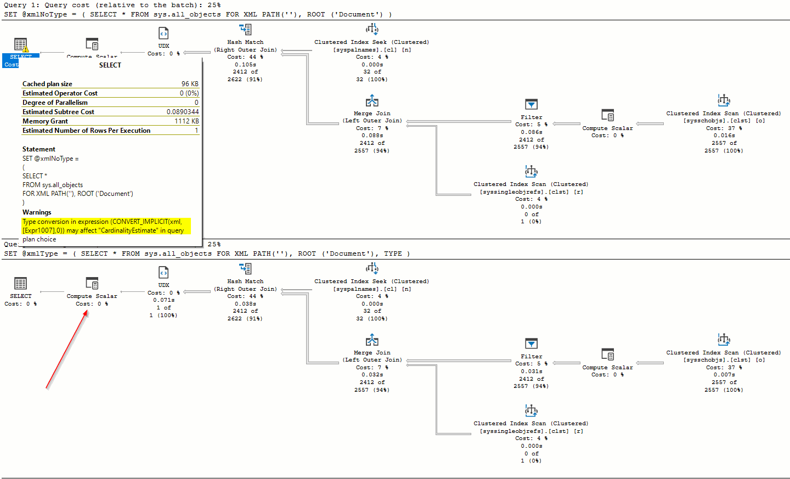
Task: Click the Merge Join (Left Outer Join) label in the xmlType plan
Action: tap(372, 357)
